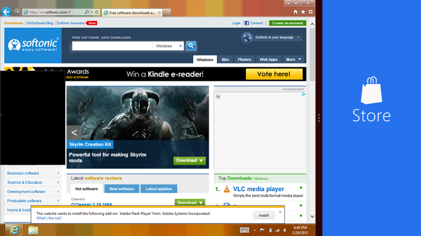Click the address bar search magnifier icon
Screen dimensions: 421x236
click(x=87, y=12)
